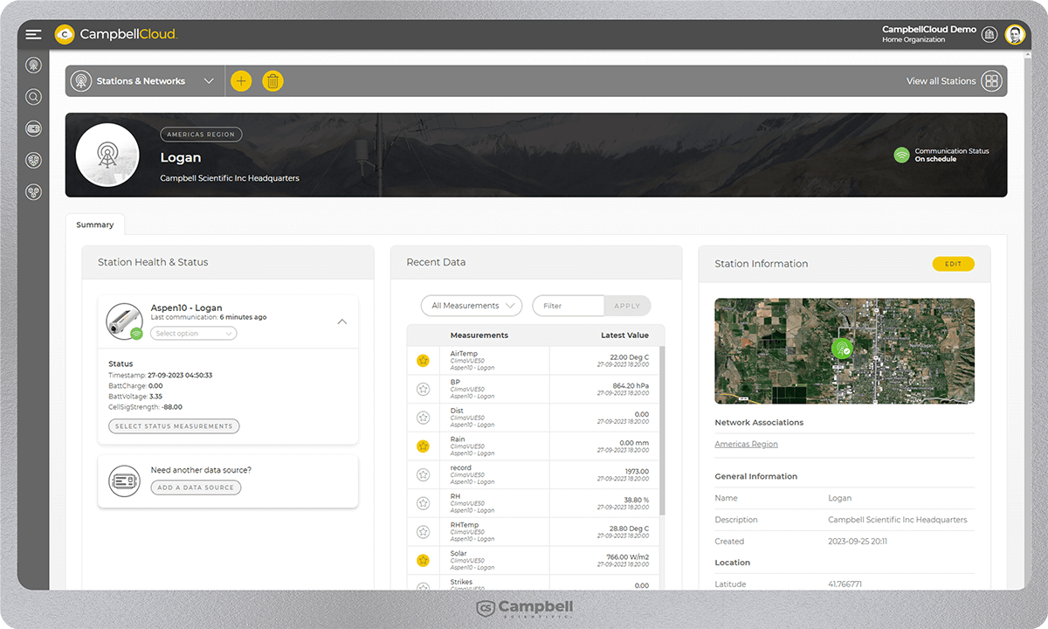This screenshot has height=629, width=1048.
Task: Click the sidebar station tower icon
Action: point(33,66)
